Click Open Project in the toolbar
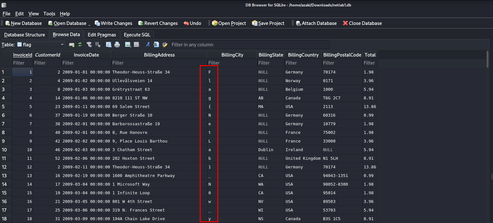The height and width of the screenshot is (223, 493). click(x=229, y=23)
